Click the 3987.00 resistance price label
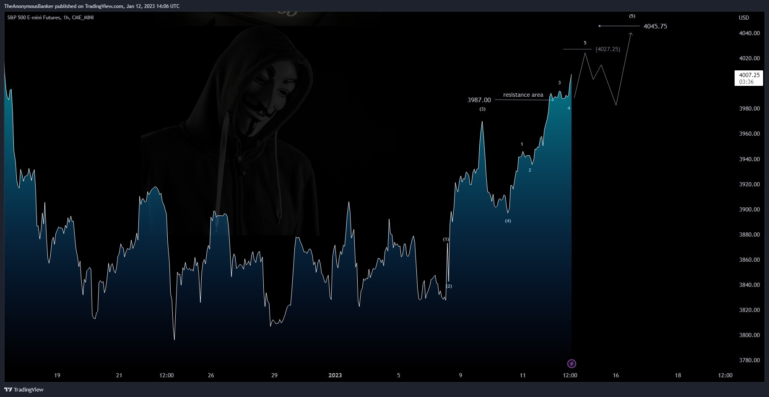This screenshot has height=397, width=769. [479, 100]
